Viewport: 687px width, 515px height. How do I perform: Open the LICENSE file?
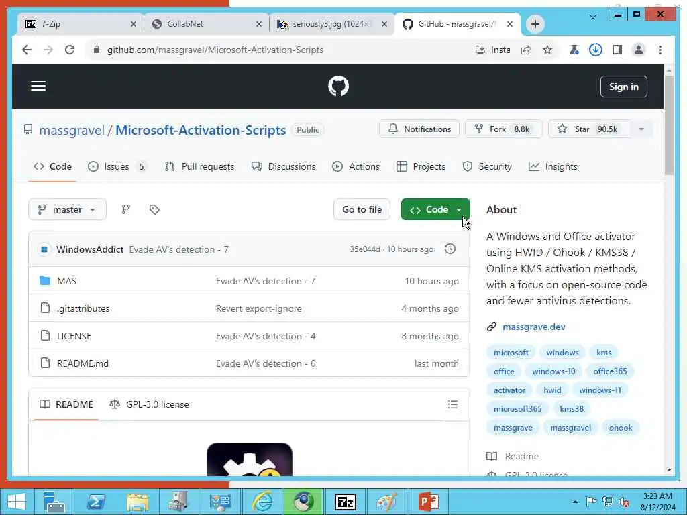tap(74, 336)
